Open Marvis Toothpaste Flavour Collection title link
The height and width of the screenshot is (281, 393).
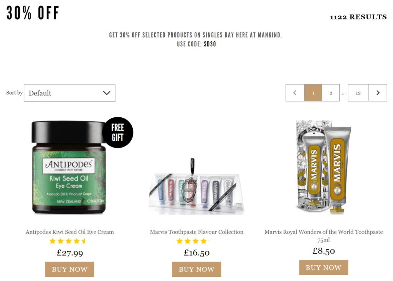196,232
